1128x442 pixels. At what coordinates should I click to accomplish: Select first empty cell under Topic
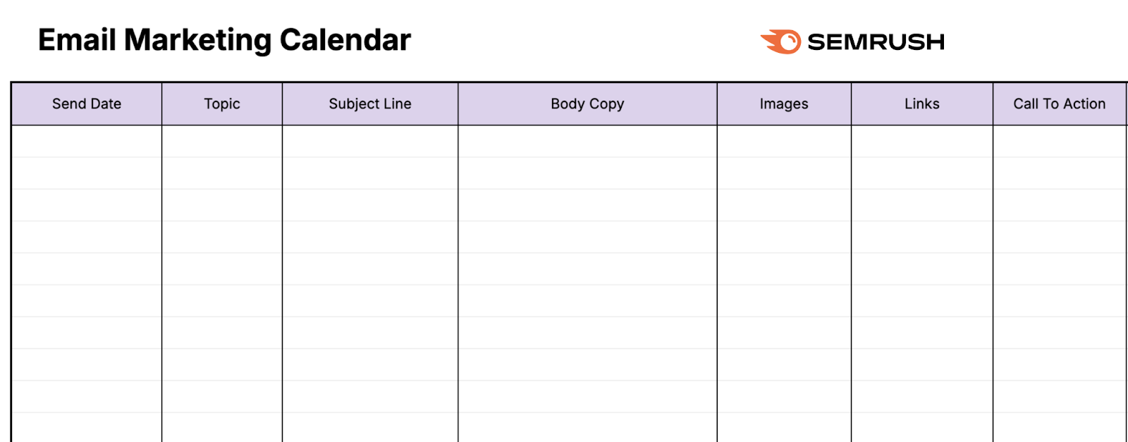pos(222,141)
